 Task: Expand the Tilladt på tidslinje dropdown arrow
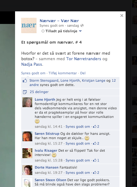pos(80,31)
